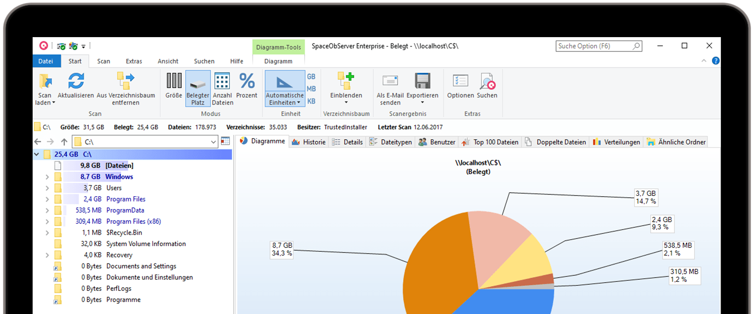
Task: Select the Belegter Platz display mode
Action: 198,88
